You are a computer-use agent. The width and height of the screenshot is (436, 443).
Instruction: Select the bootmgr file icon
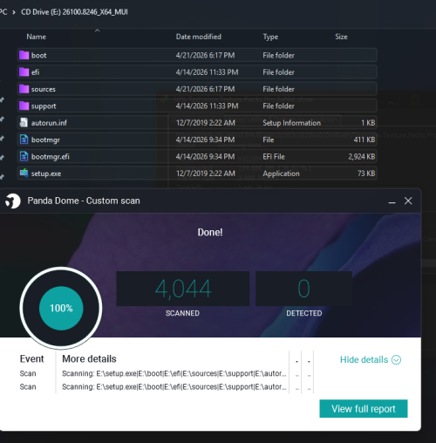click(x=24, y=140)
